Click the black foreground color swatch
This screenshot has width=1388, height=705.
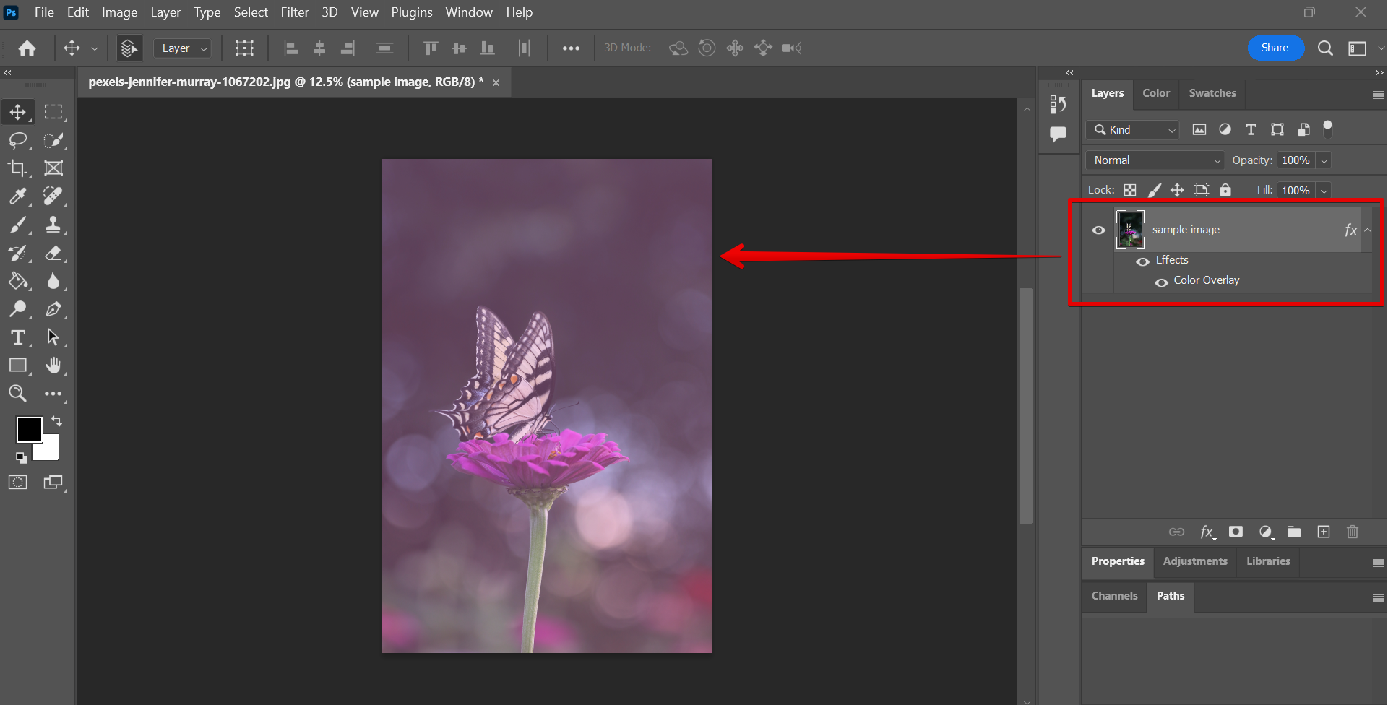(x=28, y=429)
